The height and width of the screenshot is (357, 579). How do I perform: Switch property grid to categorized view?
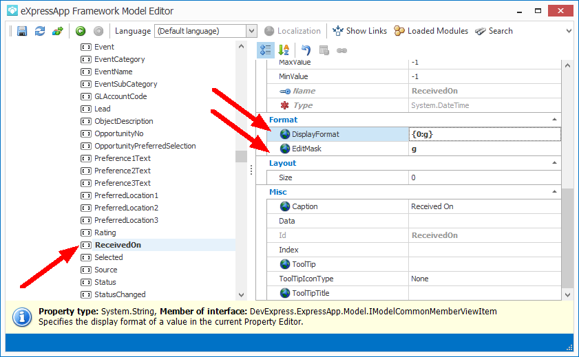pos(266,50)
